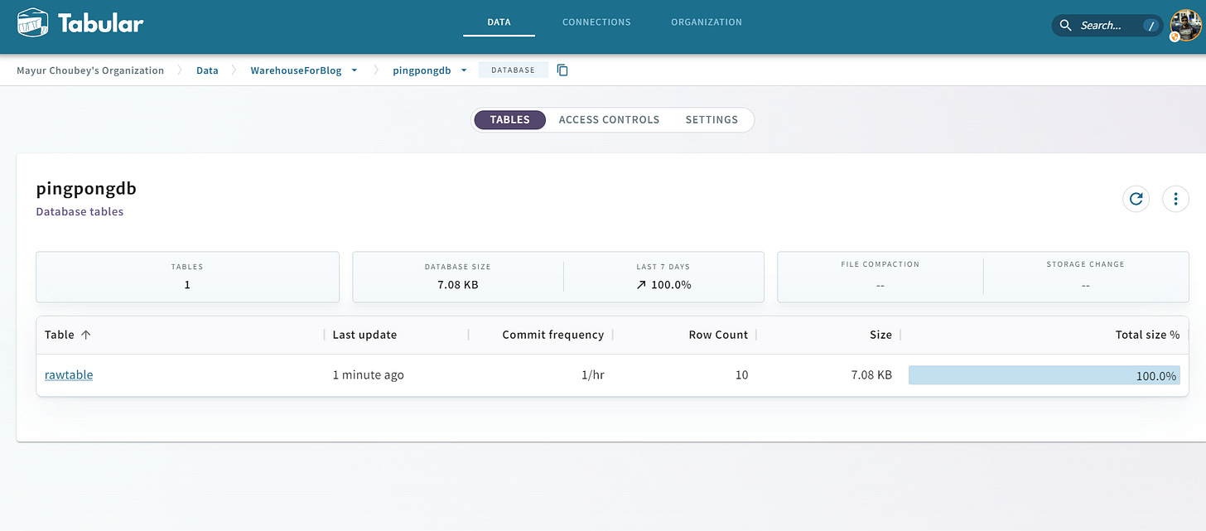The height and width of the screenshot is (531, 1206).
Task: Sort by Row Count column header
Action: tap(718, 335)
